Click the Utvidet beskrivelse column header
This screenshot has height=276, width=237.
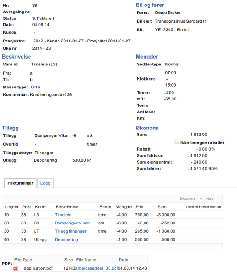point(202,207)
